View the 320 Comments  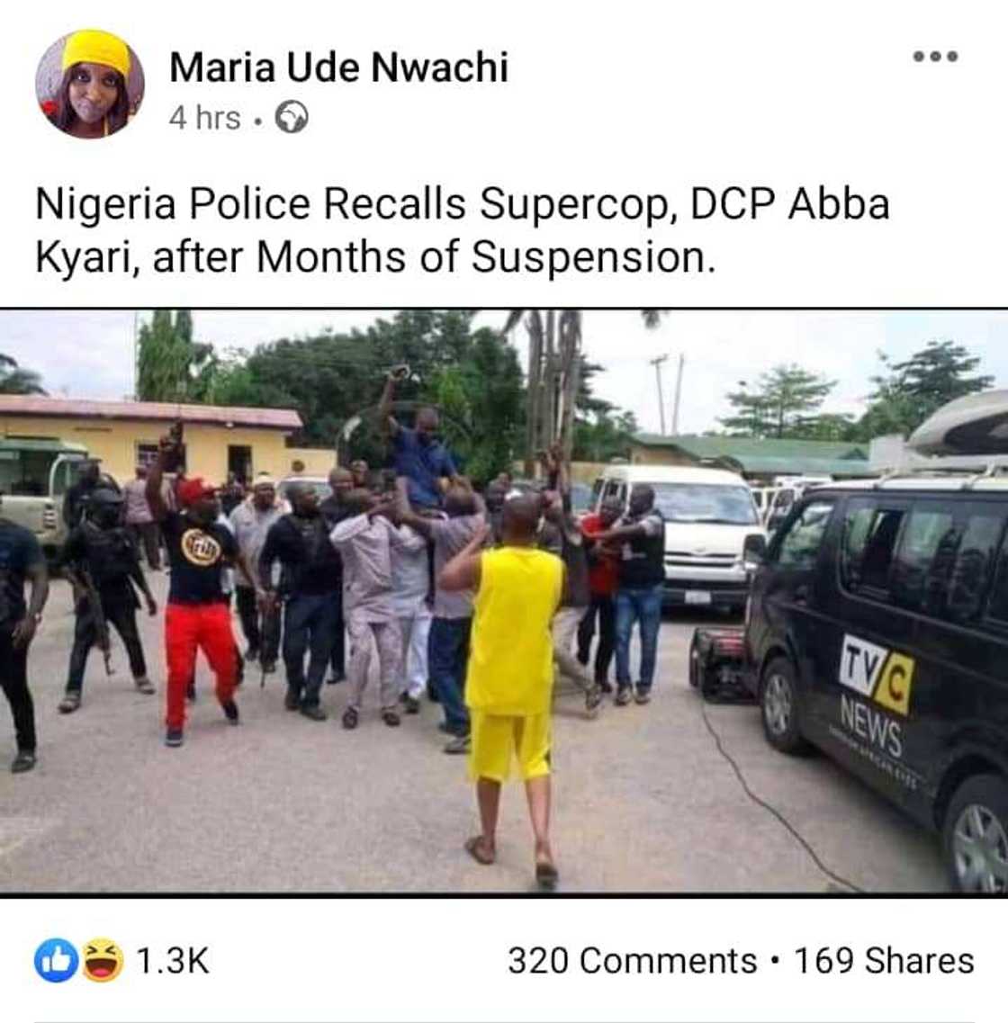pyautogui.click(x=632, y=961)
